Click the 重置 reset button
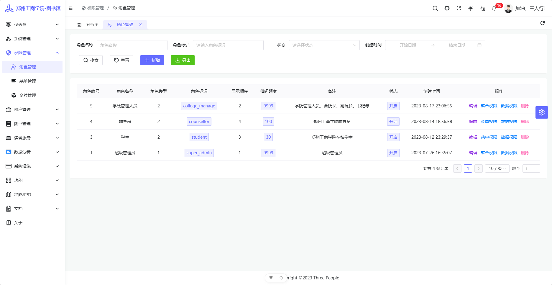 click(x=121, y=60)
